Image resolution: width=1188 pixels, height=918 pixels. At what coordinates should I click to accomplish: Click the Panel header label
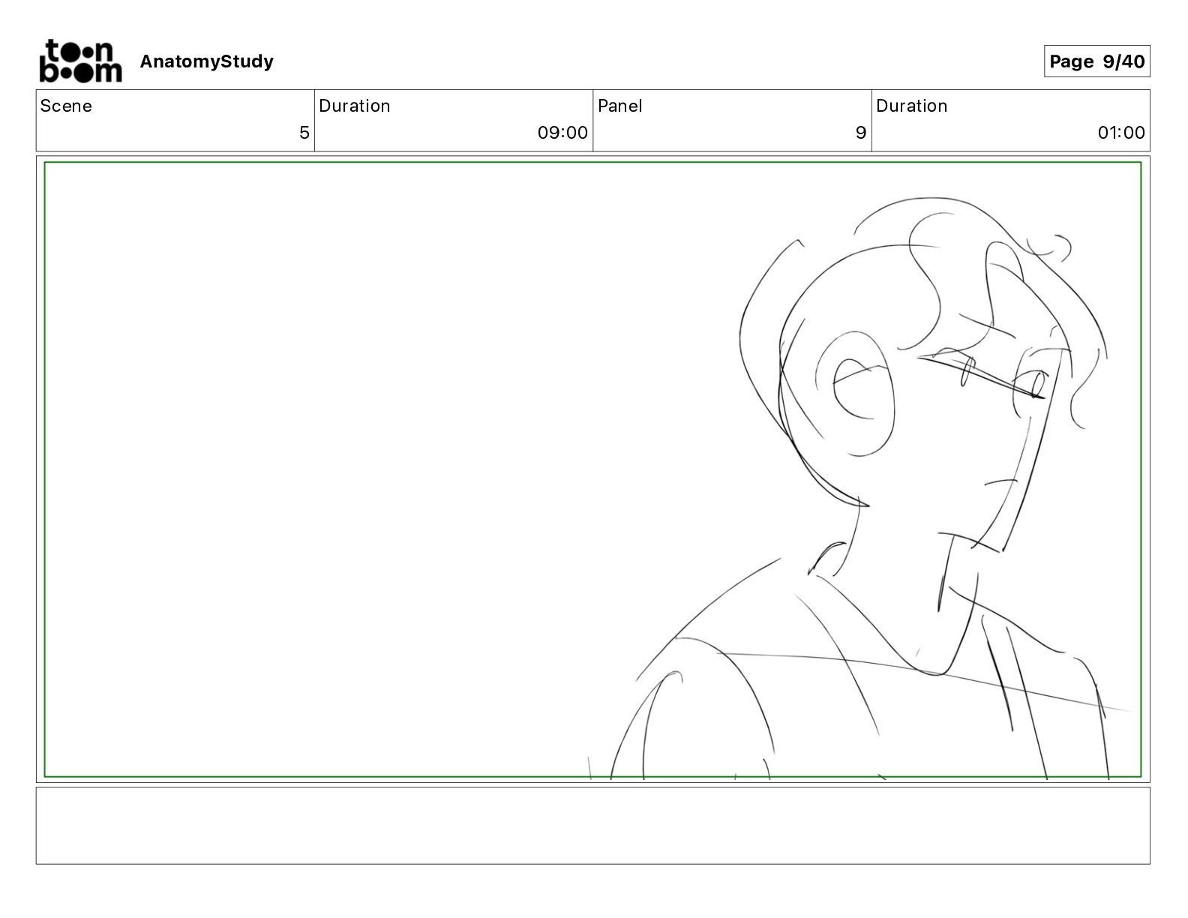620,106
